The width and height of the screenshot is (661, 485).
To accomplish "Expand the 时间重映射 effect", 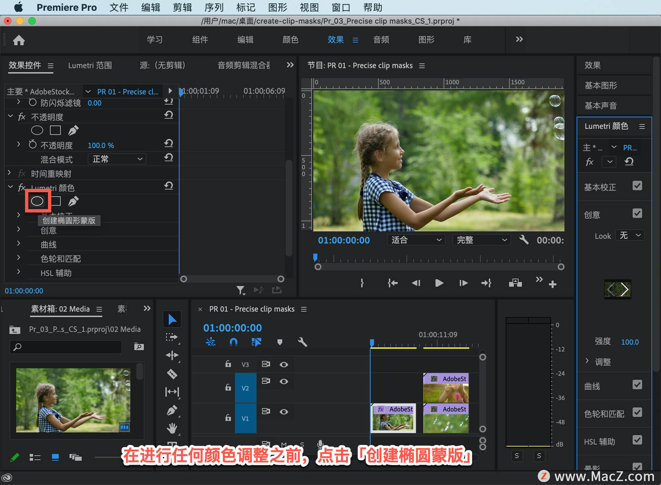I will 10,173.
